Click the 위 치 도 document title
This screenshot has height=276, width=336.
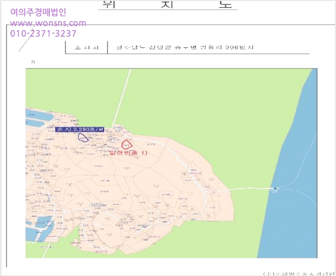pyautogui.click(x=167, y=5)
